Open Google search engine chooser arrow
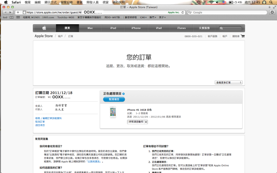This screenshot has width=277, height=173. pos(190,13)
